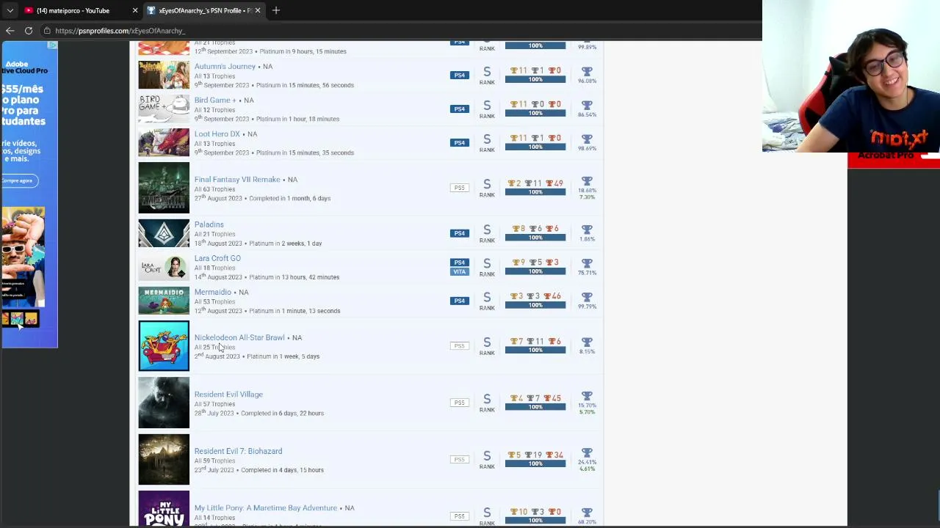940x528 pixels.
Task: Click the blue rarity trophy icon for Bird Game +
Action: 587,106
